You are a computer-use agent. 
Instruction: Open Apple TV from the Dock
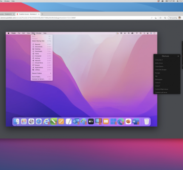(x=91, y=122)
